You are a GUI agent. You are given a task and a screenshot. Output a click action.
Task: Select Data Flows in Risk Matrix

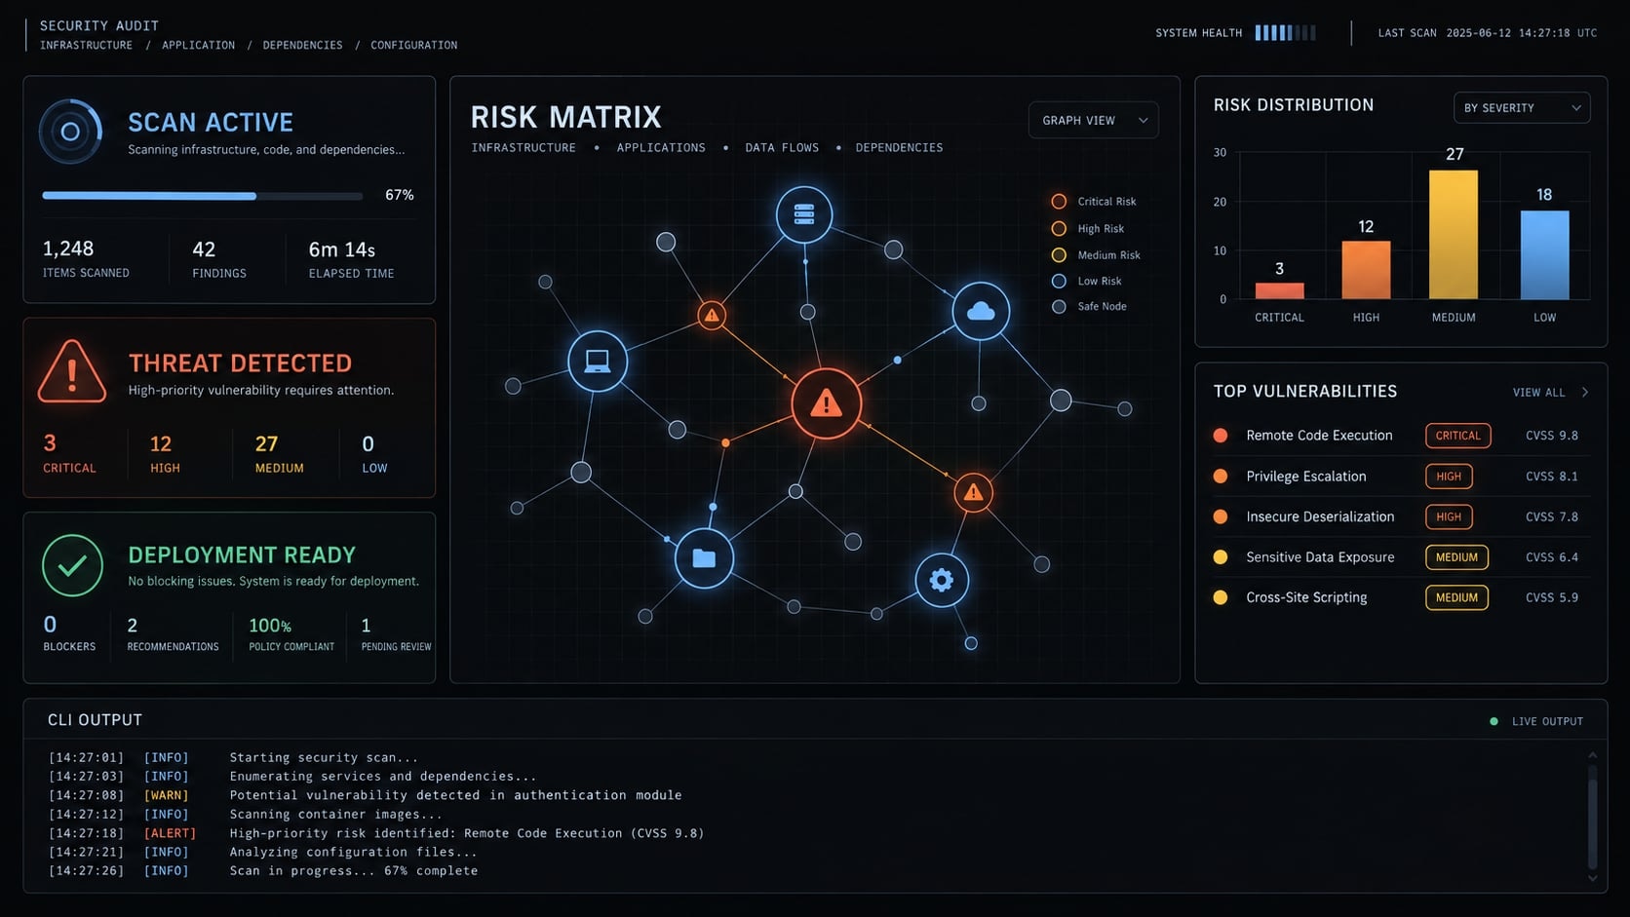tap(782, 148)
